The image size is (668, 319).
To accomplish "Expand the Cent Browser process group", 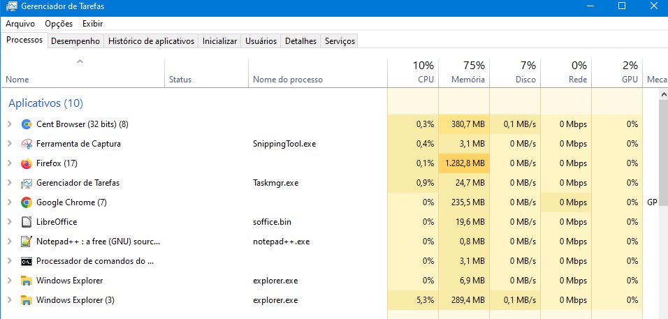I will pos(9,124).
